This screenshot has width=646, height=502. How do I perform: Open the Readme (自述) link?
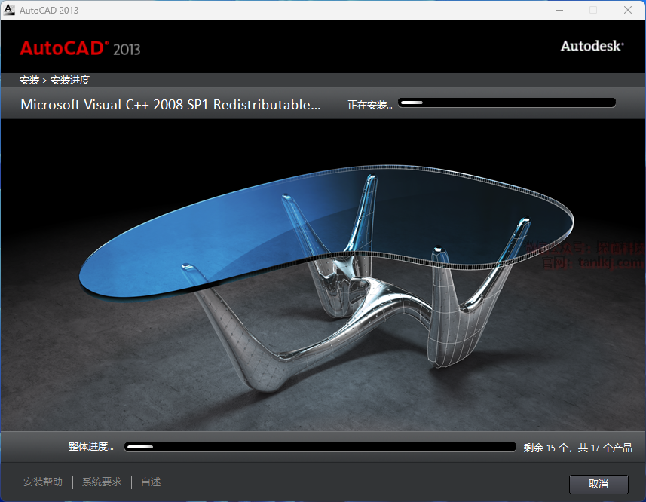click(x=151, y=482)
